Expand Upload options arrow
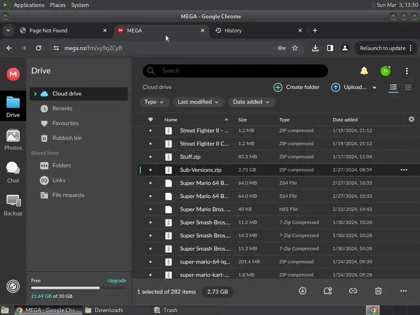Viewport: 420px width, 315px height. (374, 87)
